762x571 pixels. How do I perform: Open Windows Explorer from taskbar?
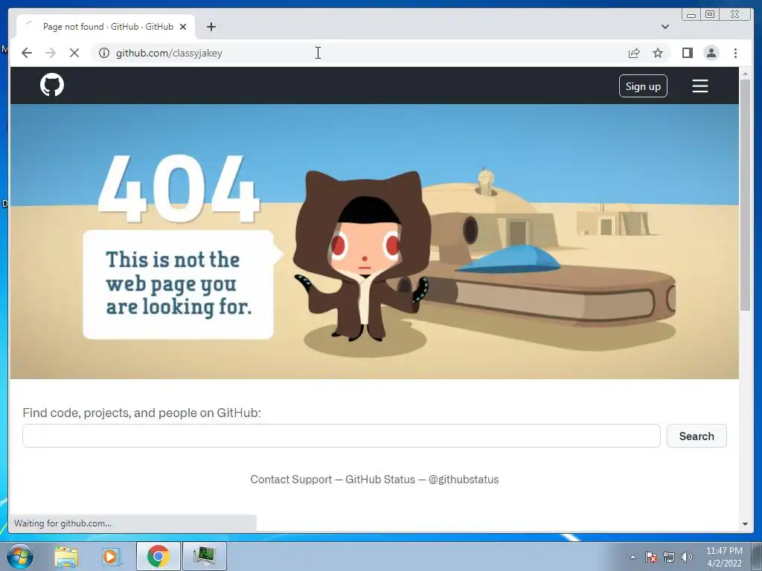click(x=66, y=556)
